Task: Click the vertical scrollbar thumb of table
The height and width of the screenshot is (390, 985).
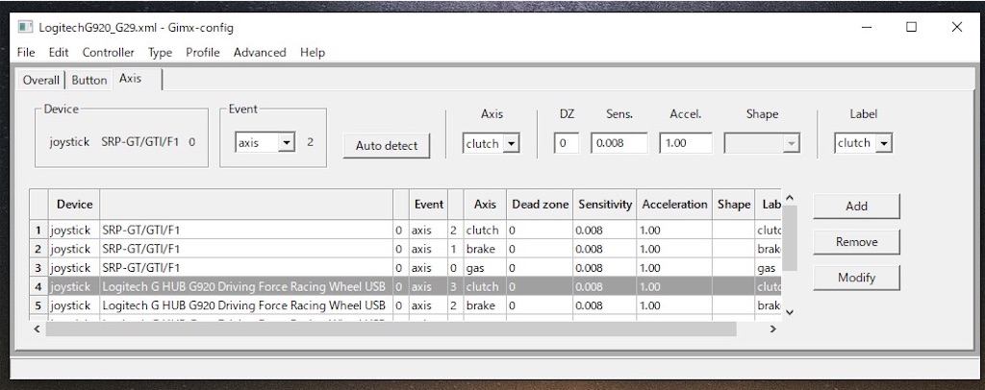Action: 791,238
